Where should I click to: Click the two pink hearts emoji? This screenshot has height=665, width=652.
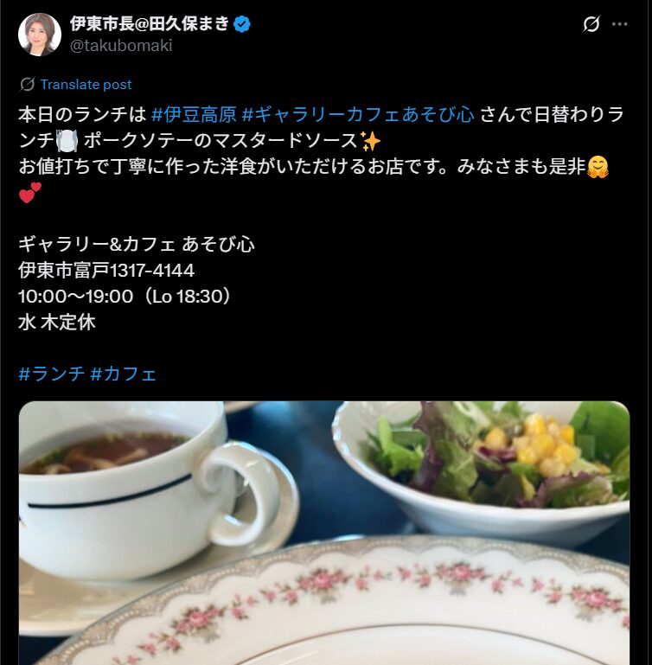tap(29, 193)
